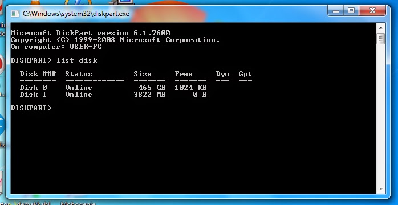Click the red circular icon at left edge

point(2,64)
